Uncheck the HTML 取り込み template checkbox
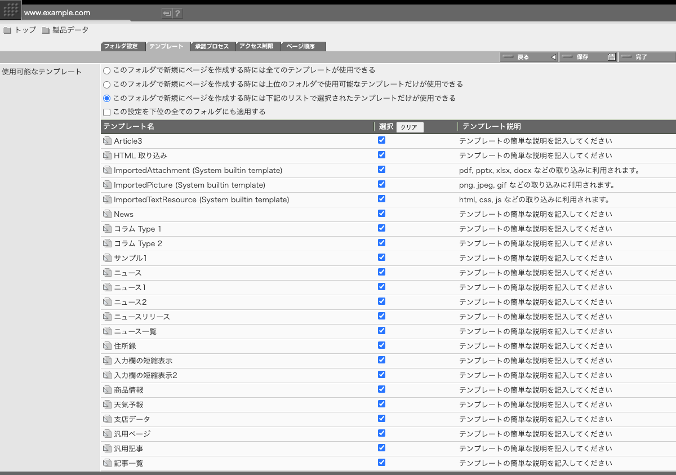The image size is (676, 475). [x=382, y=155]
